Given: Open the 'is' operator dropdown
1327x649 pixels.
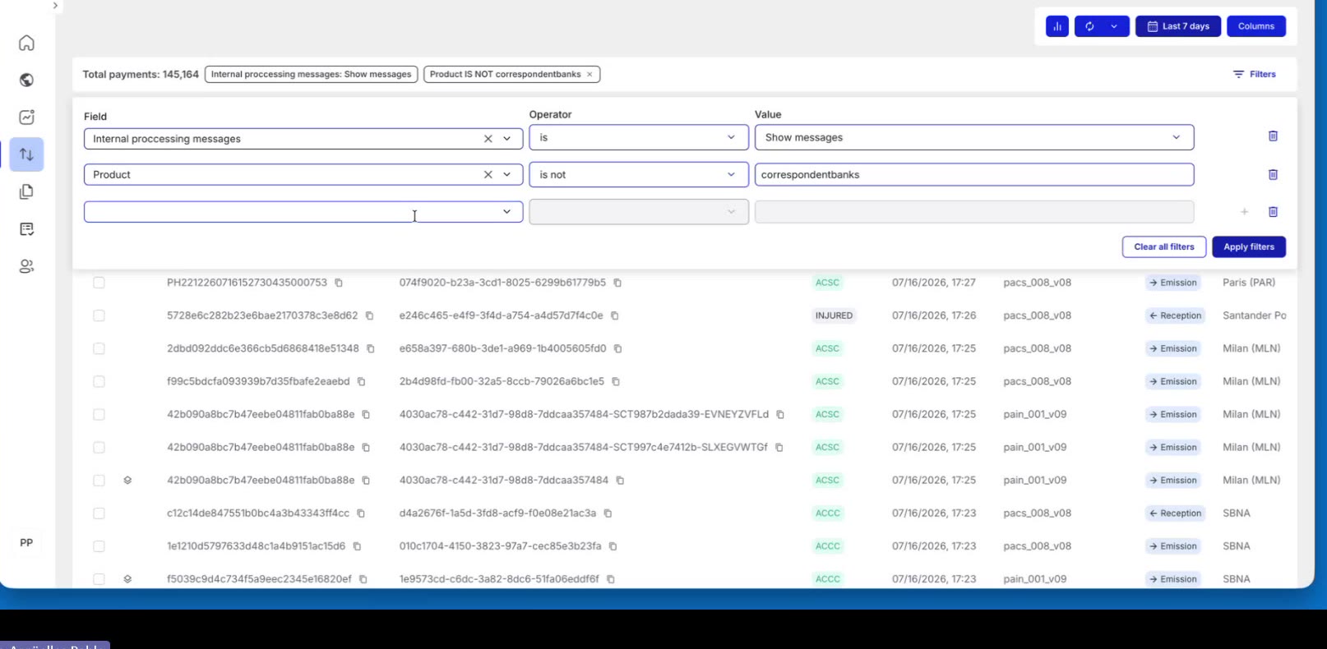Looking at the screenshot, I should point(639,137).
